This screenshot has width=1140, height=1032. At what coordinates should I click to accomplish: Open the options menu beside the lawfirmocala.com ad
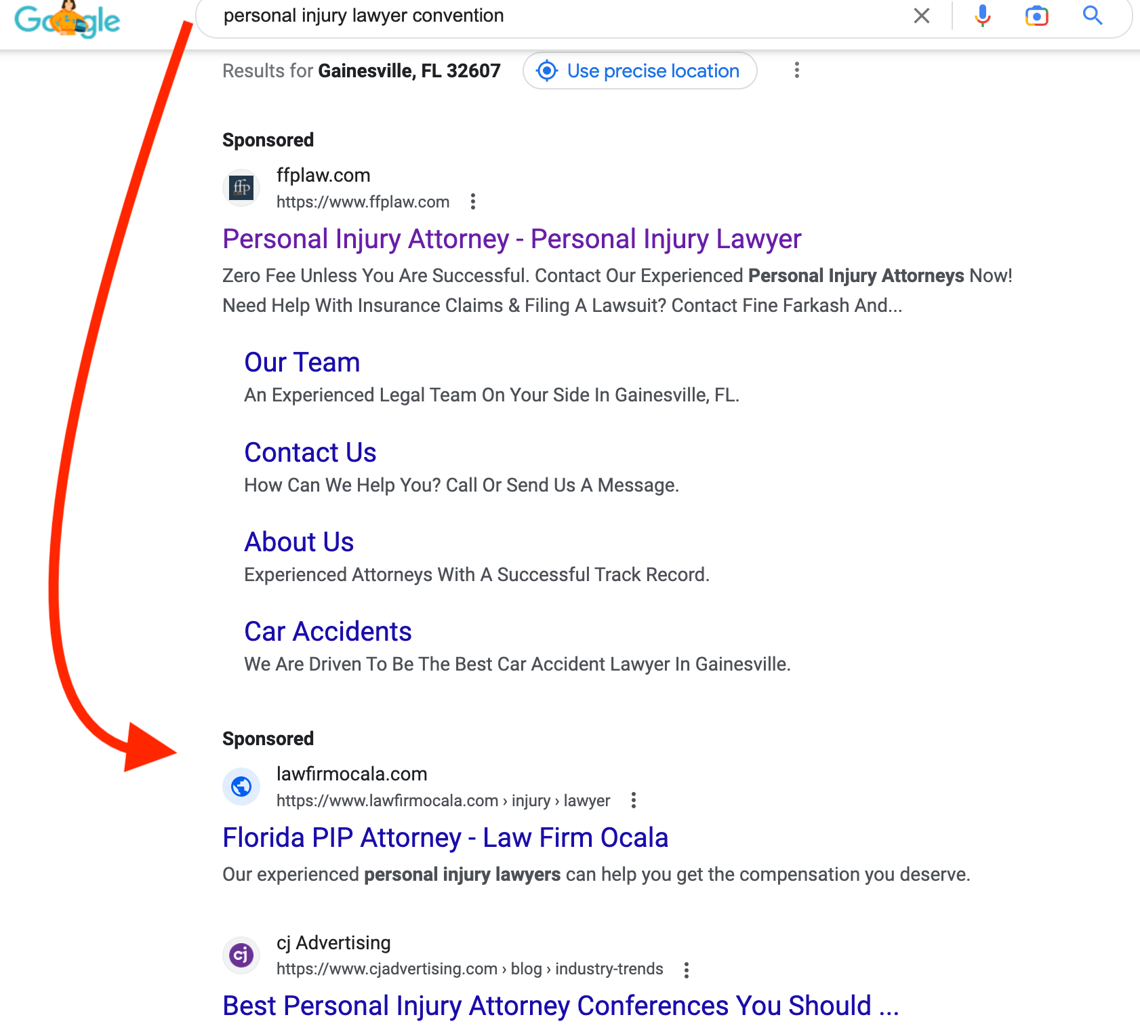point(634,800)
